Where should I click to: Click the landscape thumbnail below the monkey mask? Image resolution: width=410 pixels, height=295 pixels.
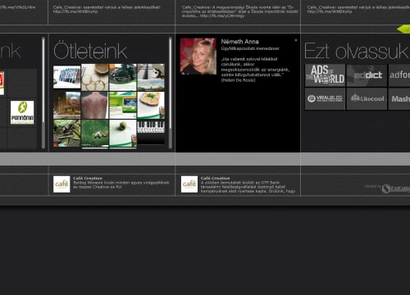pyautogui.click(x=151, y=85)
